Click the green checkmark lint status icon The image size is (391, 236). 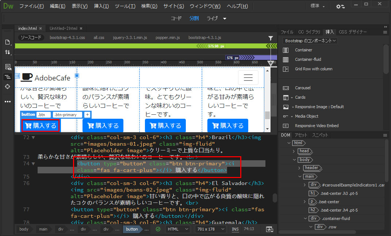158,229
